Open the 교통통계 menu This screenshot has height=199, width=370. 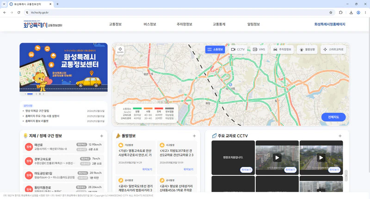219,24
